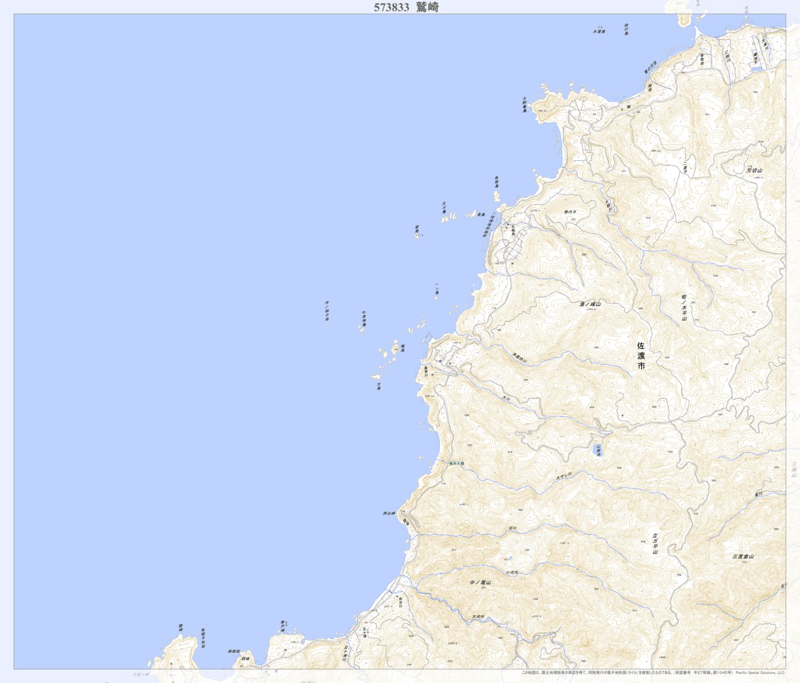Click the blue 山居池 pond
The width and height of the screenshot is (800, 683).
[598, 450]
